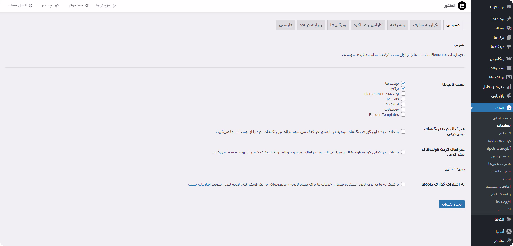Open مدیریت نقش‌ها submenu item
The width and height of the screenshot is (513, 246).
[x=500, y=164]
